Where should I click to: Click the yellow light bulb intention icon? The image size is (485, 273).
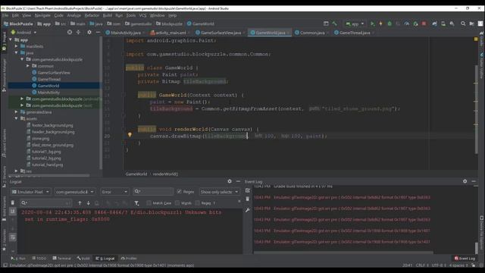coord(130,135)
